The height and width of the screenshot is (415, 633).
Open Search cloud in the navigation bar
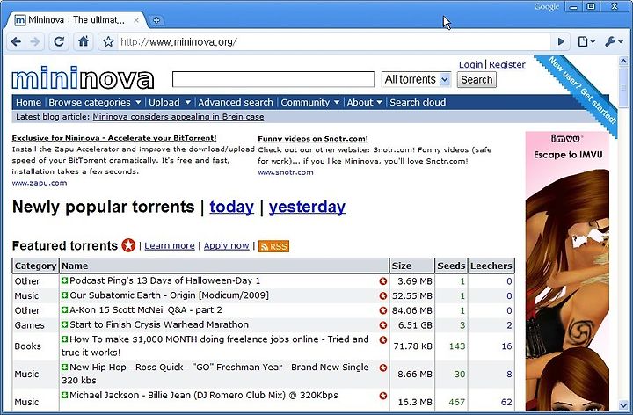tap(418, 103)
